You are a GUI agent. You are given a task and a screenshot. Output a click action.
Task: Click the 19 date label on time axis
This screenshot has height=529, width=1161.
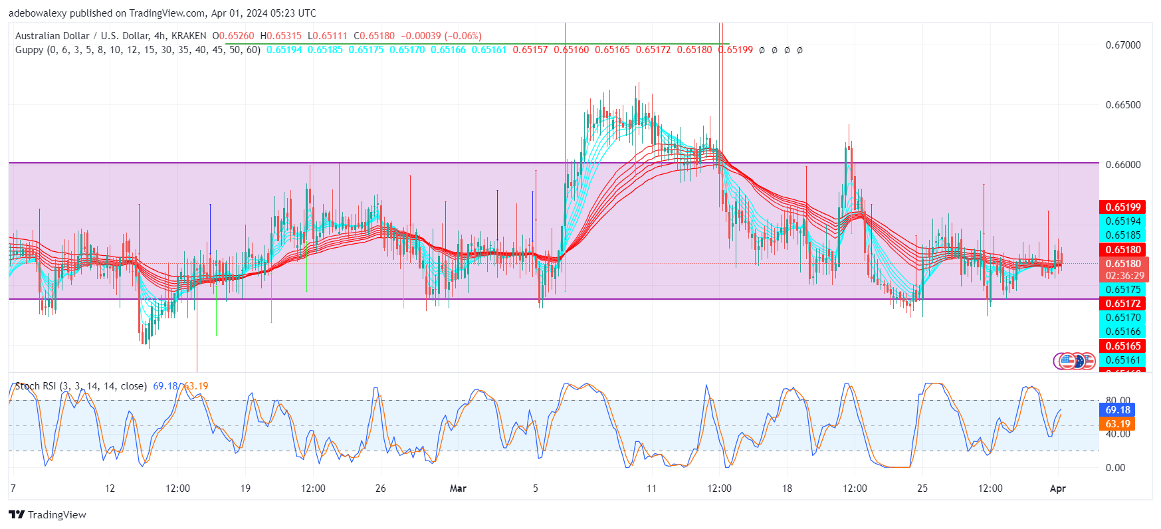pyautogui.click(x=245, y=488)
